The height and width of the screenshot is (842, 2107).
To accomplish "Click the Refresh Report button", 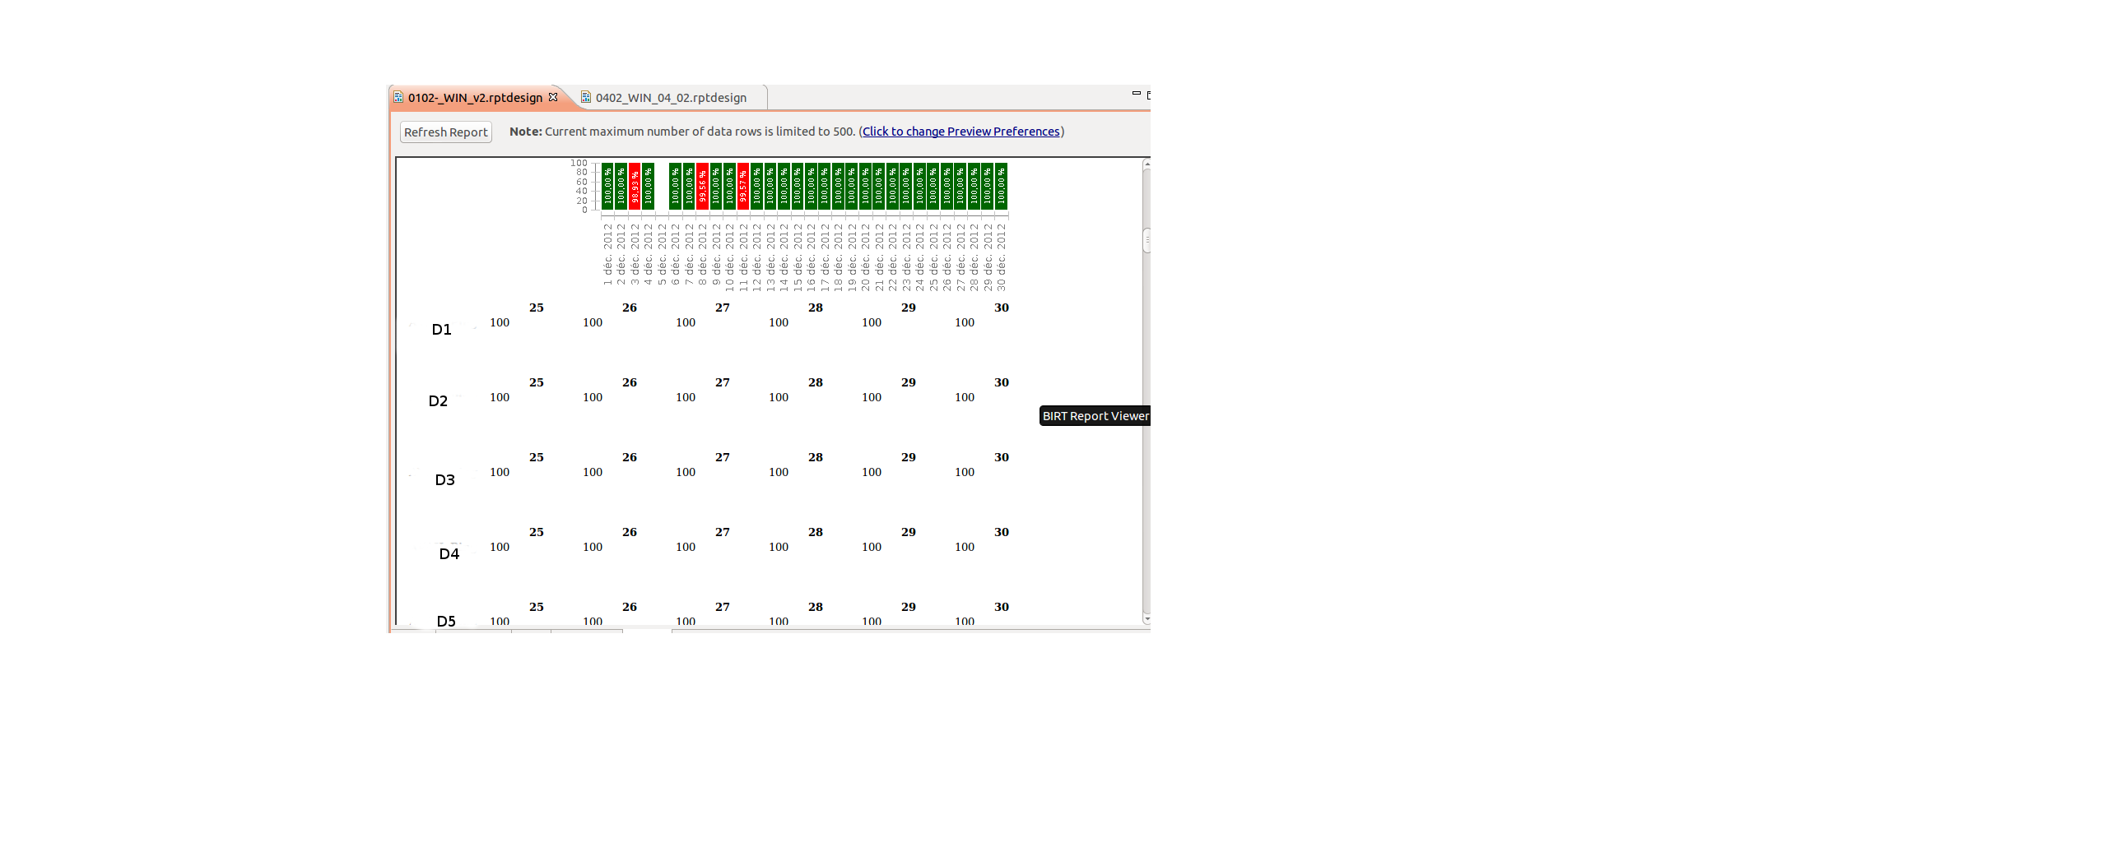I will coord(446,132).
